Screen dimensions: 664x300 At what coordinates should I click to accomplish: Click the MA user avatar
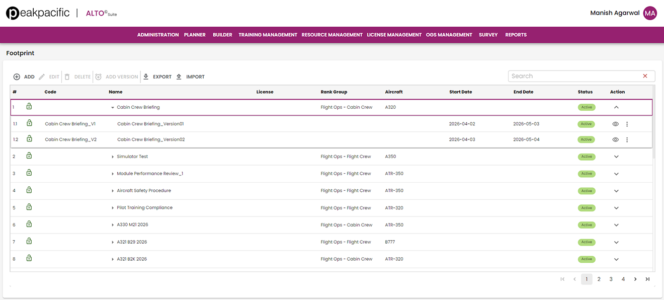(x=650, y=13)
